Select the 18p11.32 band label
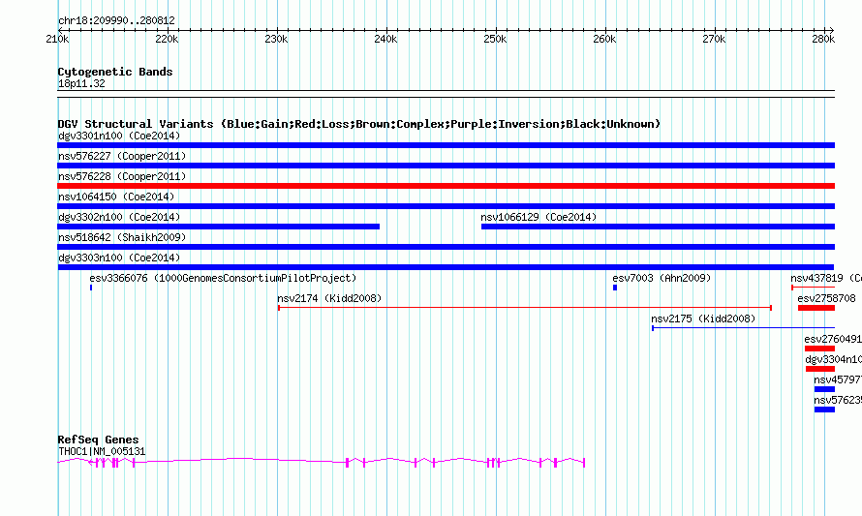The height and width of the screenshot is (516, 862). [81, 83]
